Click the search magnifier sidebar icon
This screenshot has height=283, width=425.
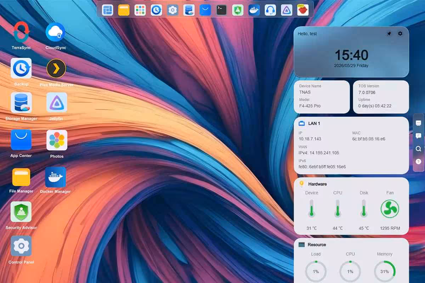pyautogui.click(x=418, y=149)
